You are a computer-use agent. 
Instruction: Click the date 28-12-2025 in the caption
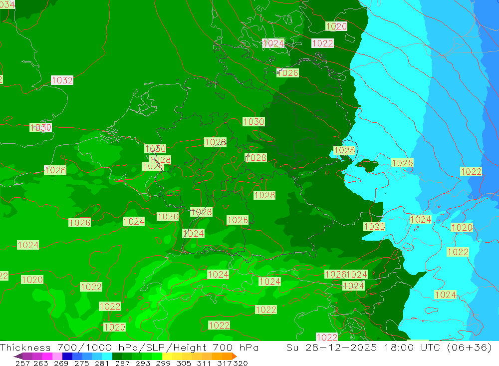[341, 347]
